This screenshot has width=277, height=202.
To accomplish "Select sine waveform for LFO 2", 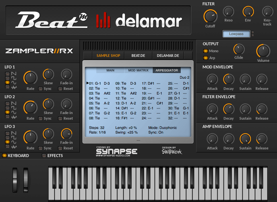I will click(x=7, y=112).
